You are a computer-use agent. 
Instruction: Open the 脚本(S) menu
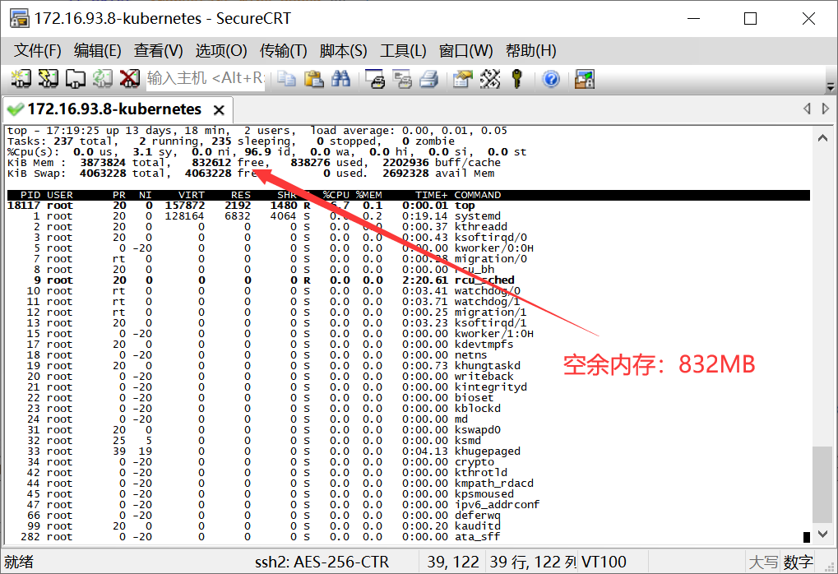click(343, 50)
